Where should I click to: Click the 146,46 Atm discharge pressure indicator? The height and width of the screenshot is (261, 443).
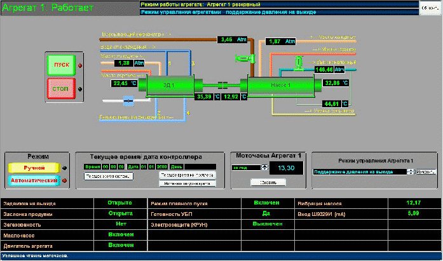tap(329, 69)
